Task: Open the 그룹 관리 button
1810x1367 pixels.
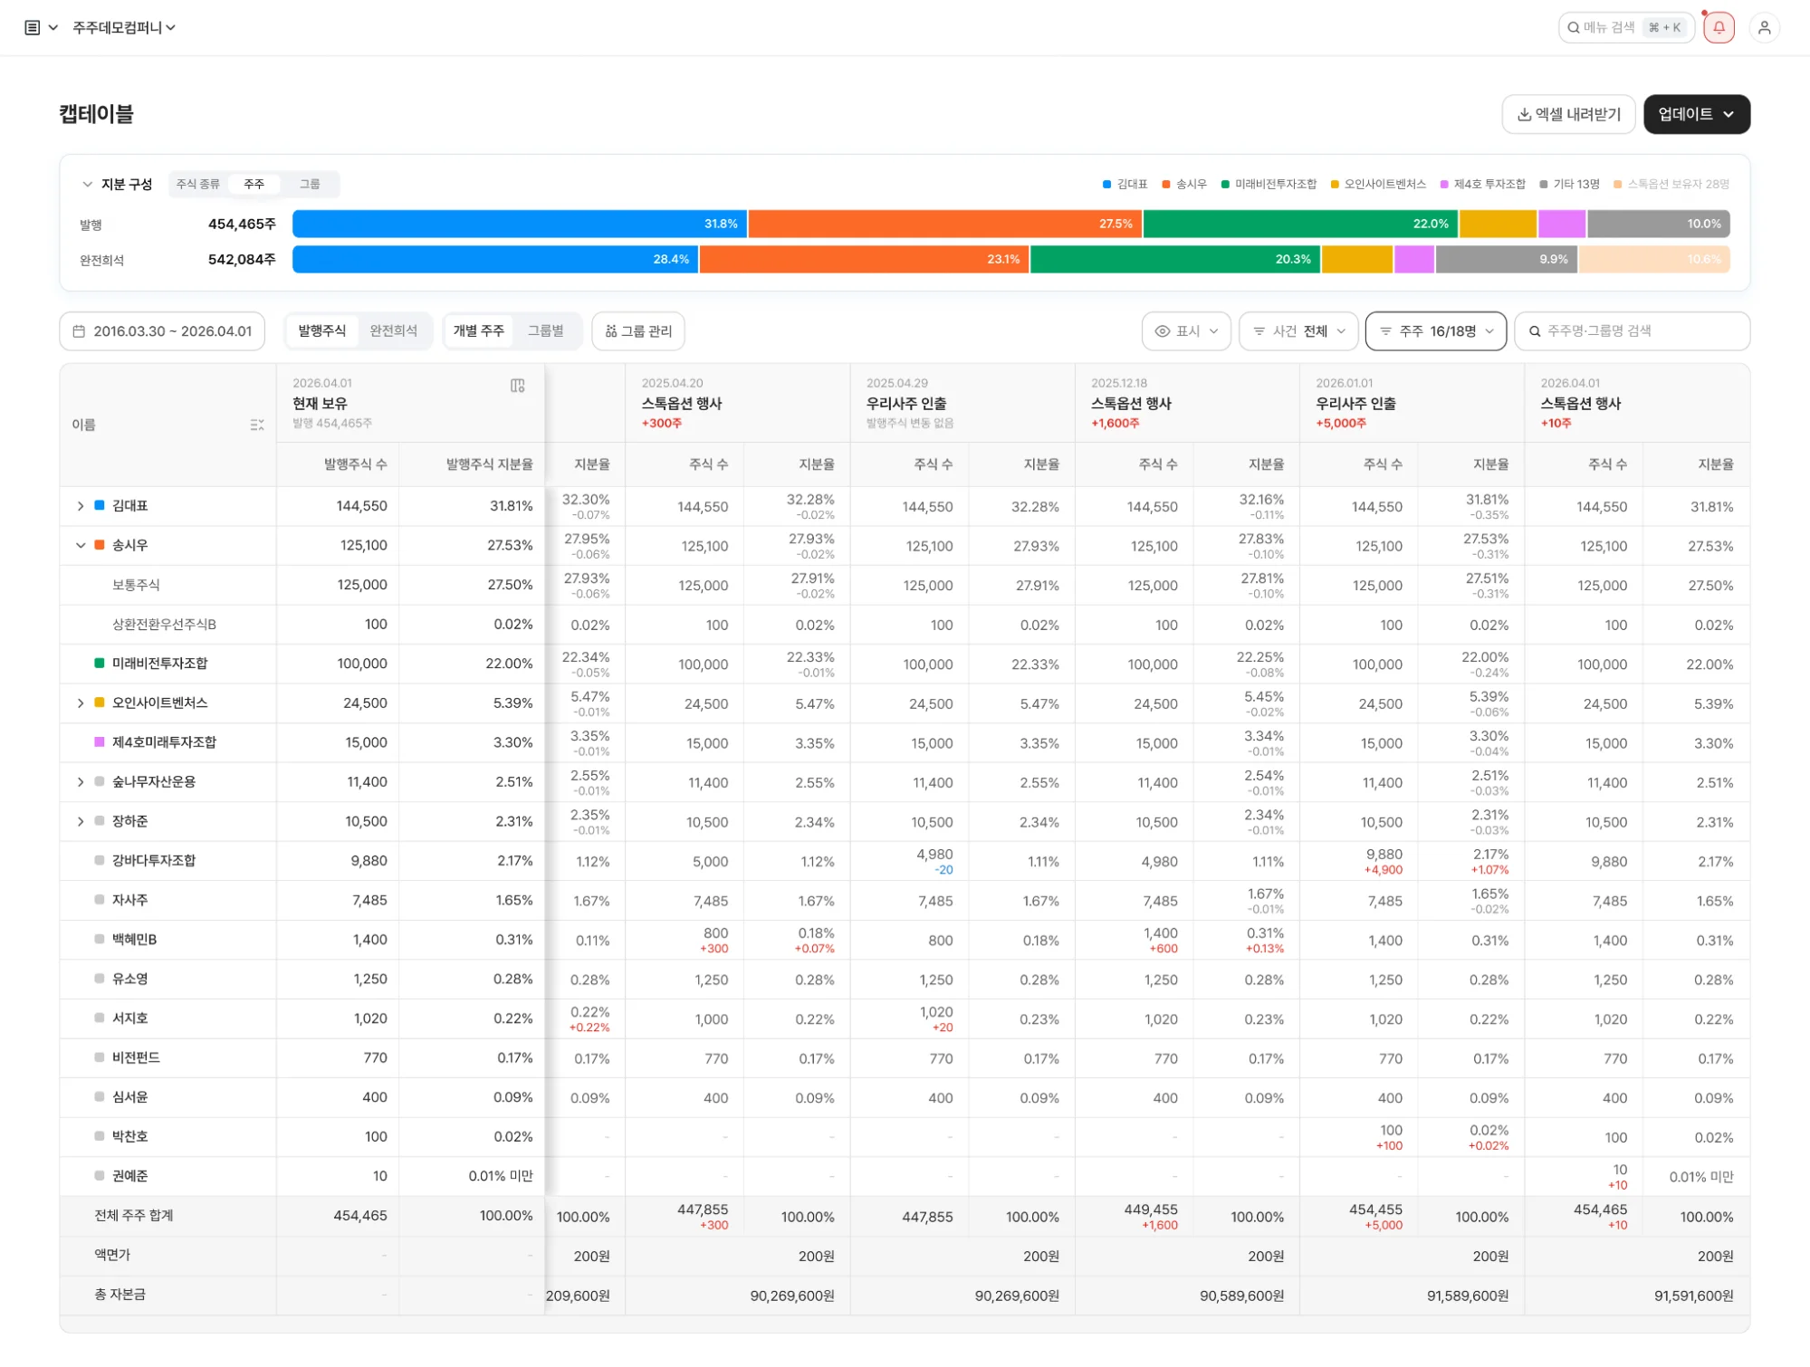Action: pyautogui.click(x=637, y=331)
